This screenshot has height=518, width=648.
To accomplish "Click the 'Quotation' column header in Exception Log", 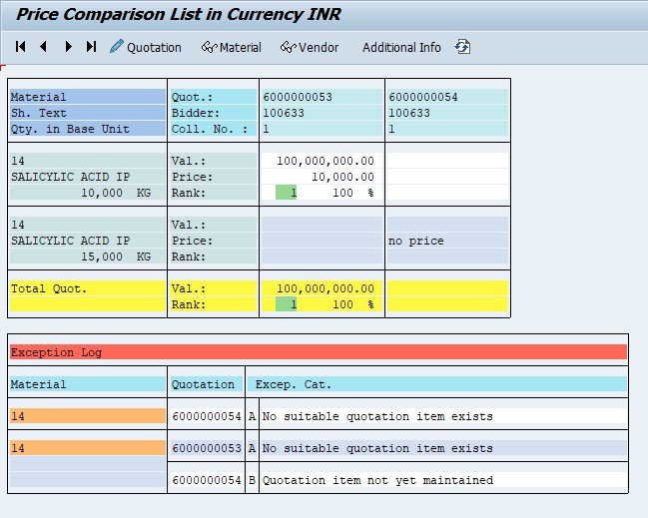I will [207, 384].
